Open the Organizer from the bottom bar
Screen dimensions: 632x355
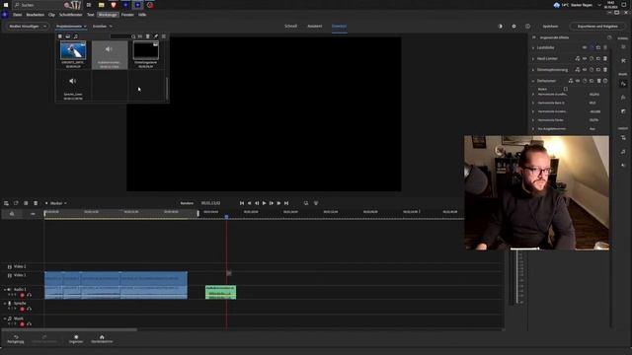click(x=76, y=339)
